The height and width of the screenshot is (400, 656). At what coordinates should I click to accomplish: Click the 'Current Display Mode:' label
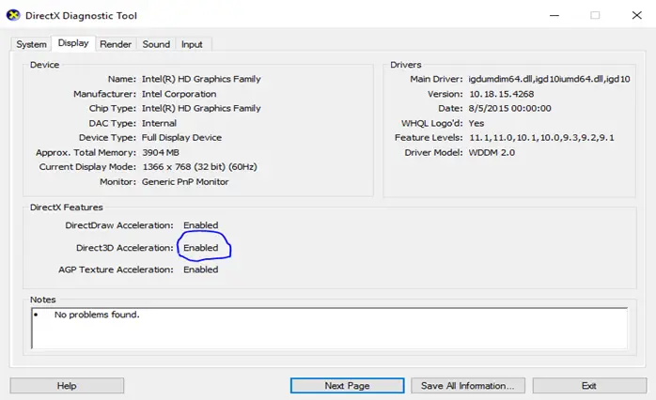87,167
